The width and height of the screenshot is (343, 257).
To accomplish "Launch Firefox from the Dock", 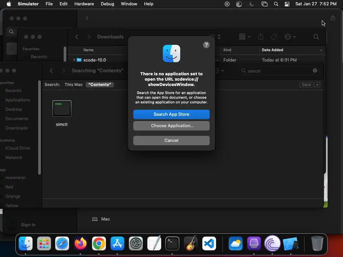I will (80, 243).
